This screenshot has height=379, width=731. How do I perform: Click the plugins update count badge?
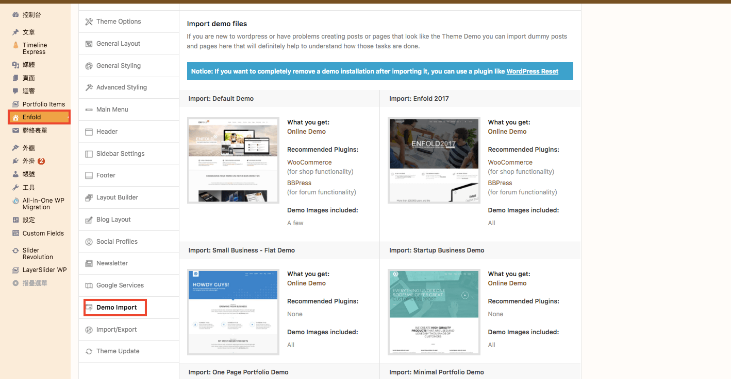coord(41,161)
